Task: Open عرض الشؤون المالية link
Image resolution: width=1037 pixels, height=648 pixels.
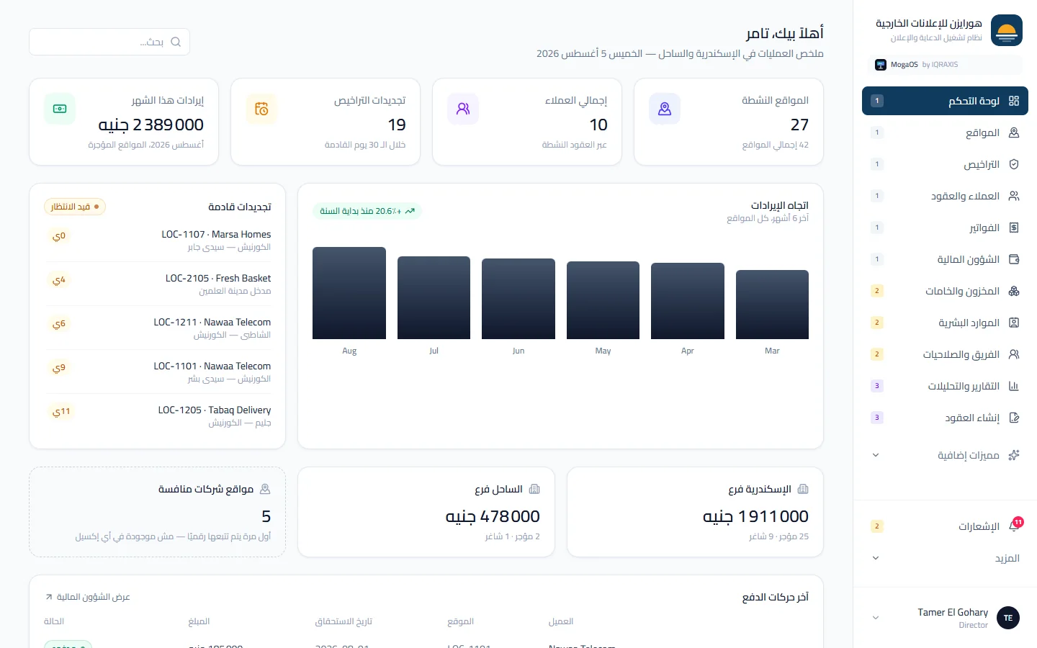Action: tap(87, 597)
